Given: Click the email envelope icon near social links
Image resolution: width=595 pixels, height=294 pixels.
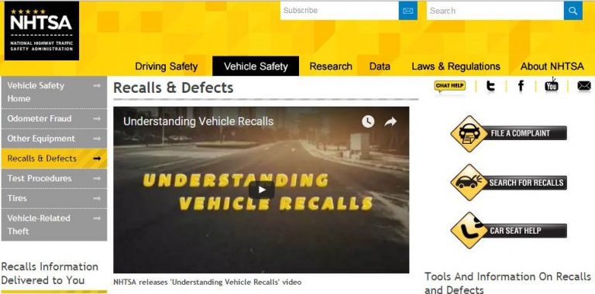Looking at the screenshot, I should (x=584, y=86).
